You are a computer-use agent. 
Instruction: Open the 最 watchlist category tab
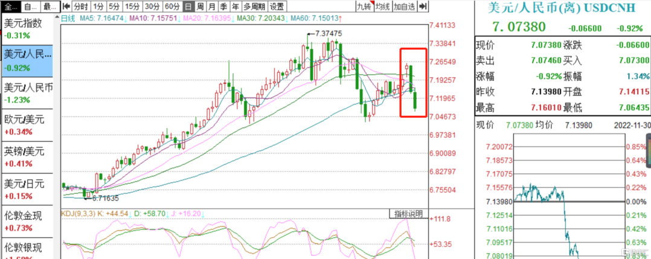click(x=51, y=6)
